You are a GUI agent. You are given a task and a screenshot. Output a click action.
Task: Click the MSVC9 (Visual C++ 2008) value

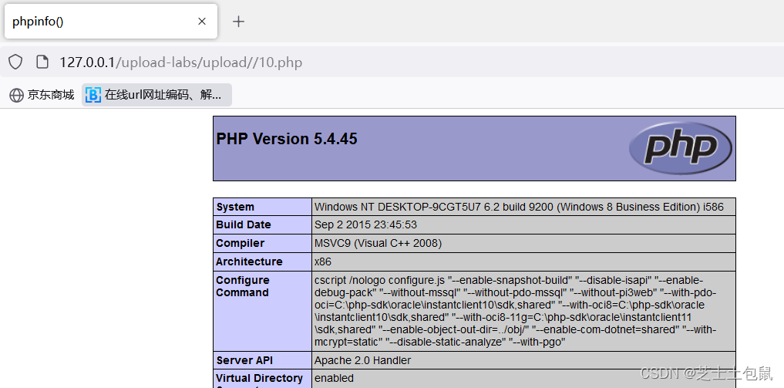(378, 244)
